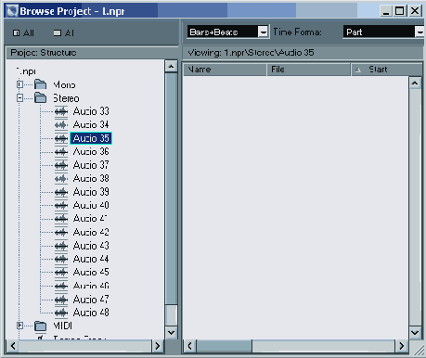
Task: Select the Stereo folder icon
Action: (40, 98)
